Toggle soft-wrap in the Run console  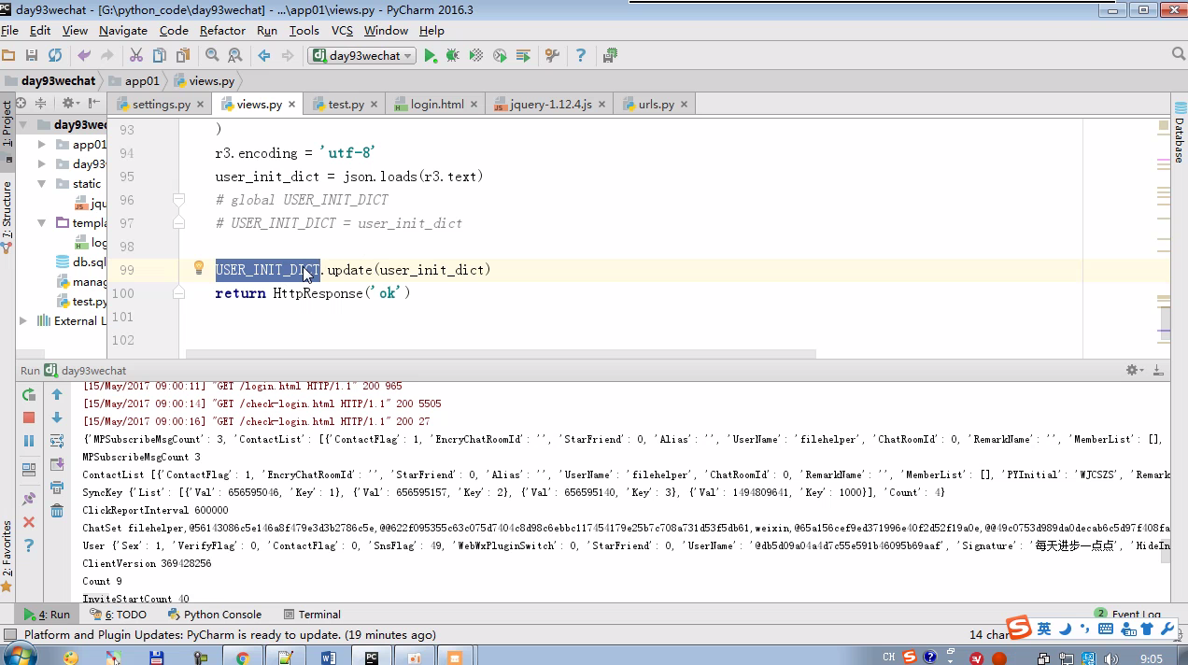pyautogui.click(x=57, y=441)
